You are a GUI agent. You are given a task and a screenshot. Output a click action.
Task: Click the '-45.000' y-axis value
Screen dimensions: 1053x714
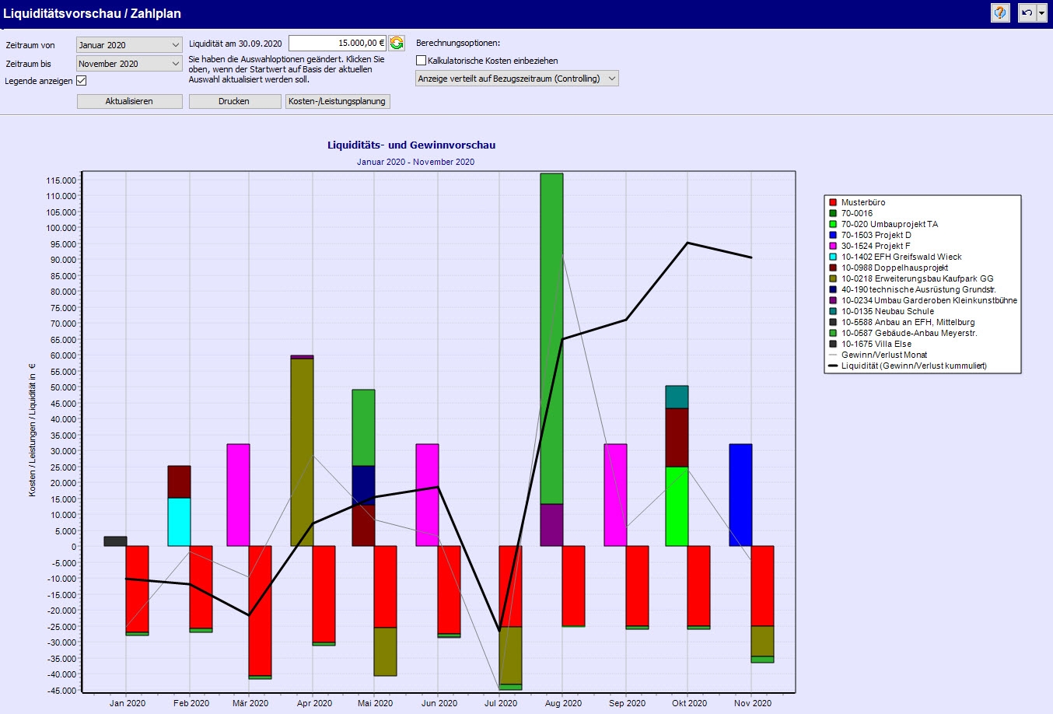pos(61,691)
